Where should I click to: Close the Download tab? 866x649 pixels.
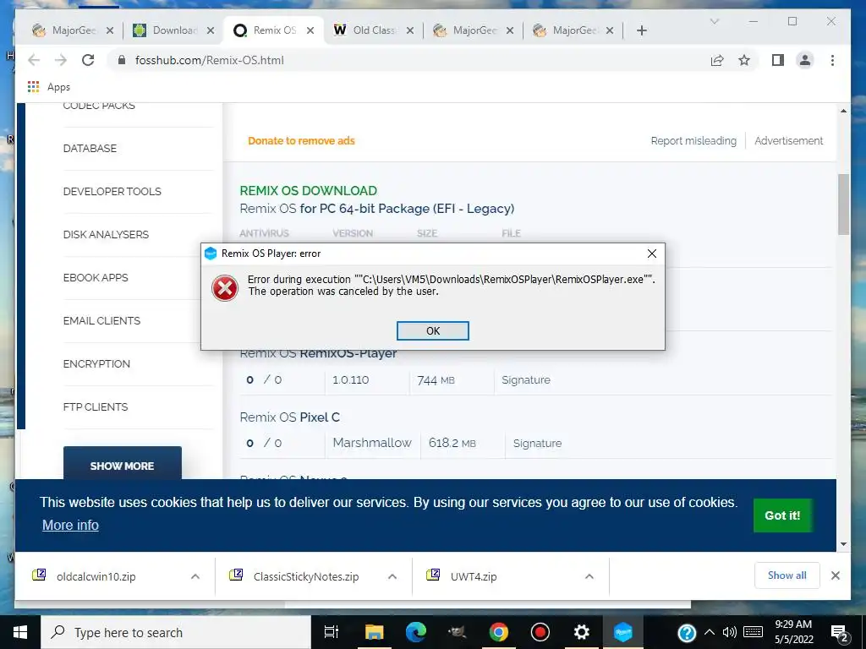(211, 30)
